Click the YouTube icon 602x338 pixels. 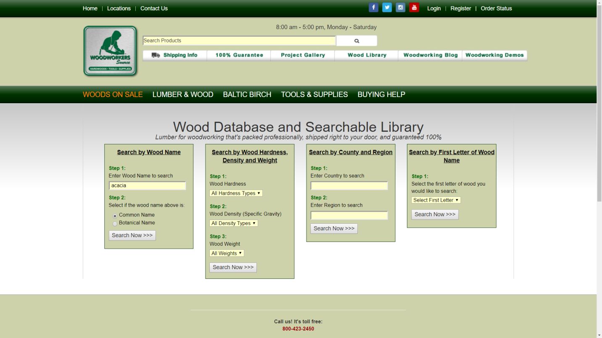coord(414,7)
